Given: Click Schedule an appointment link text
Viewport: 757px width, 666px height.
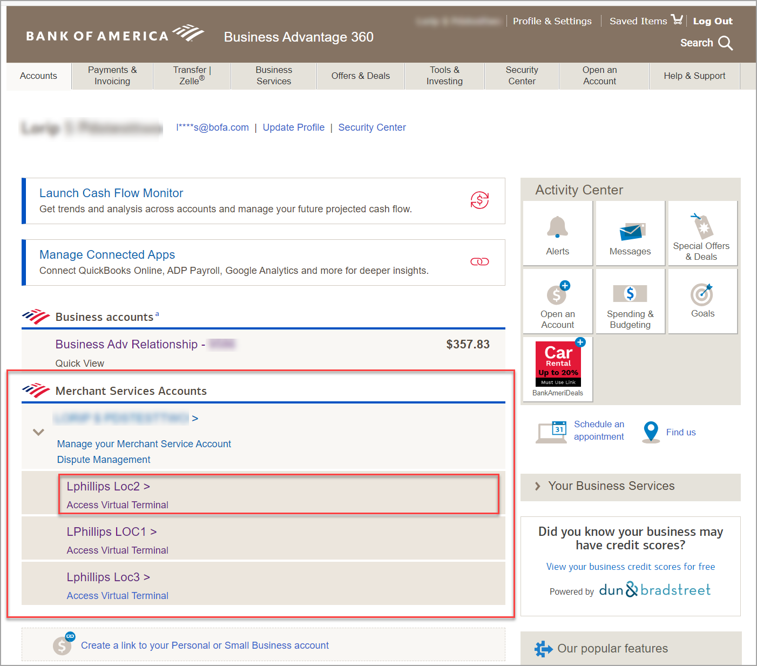Looking at the screenshot, I should coord(599,430).
